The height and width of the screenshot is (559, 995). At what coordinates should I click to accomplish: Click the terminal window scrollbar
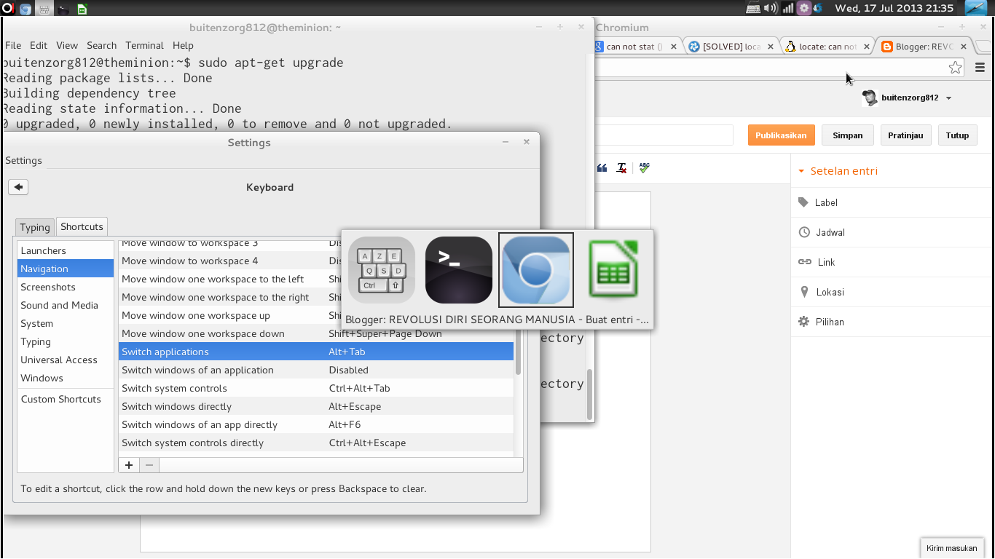coord(590,395)
